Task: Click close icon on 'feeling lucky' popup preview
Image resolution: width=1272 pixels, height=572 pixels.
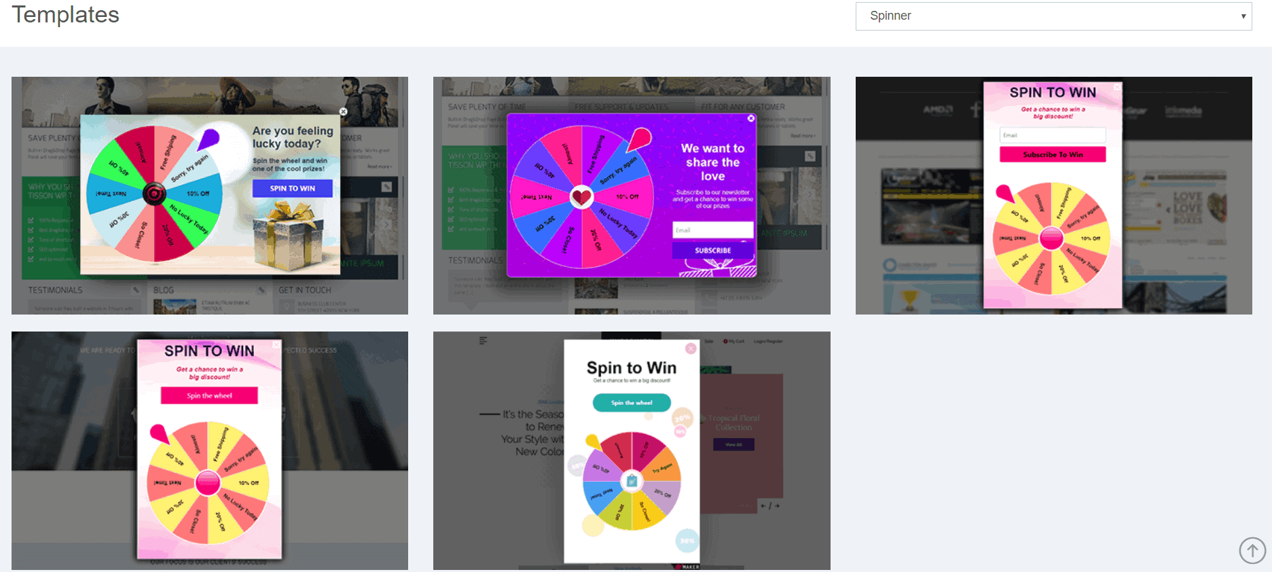Action: pos(344,111)
